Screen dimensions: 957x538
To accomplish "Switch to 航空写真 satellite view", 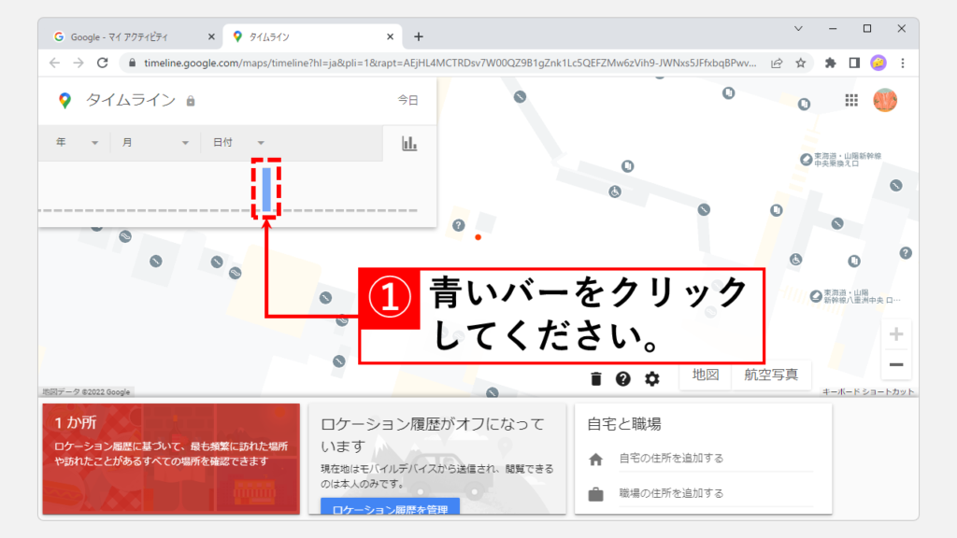I will tap(771, 375).
